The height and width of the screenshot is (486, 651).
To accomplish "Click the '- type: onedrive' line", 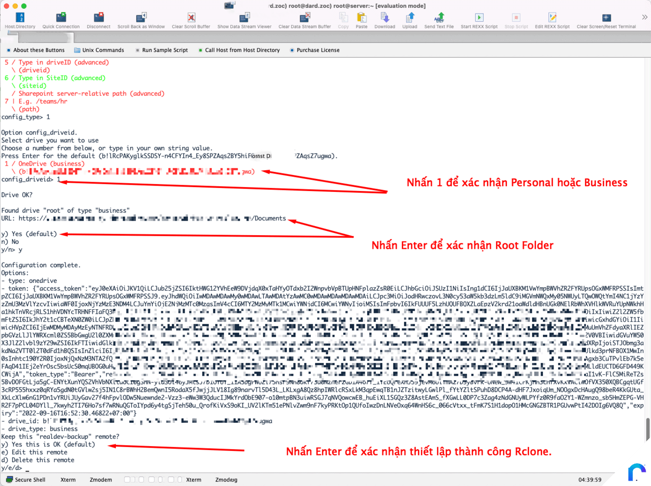I will click(x=29, y=281).
